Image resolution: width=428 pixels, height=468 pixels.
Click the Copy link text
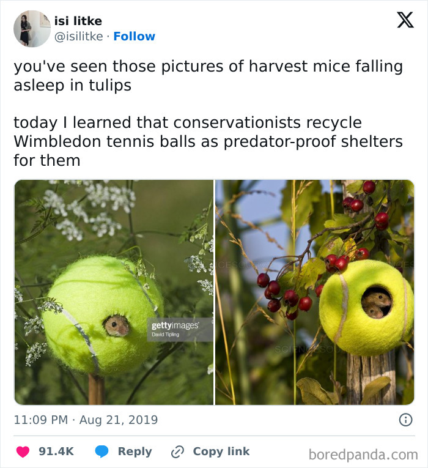[x=221, y=451]
